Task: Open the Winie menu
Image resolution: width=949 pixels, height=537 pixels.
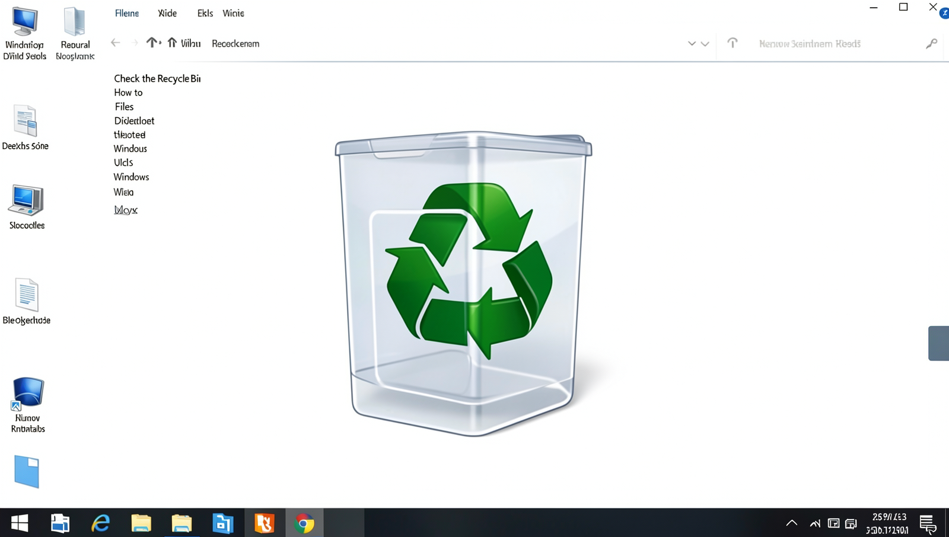Action: (233, 13)
